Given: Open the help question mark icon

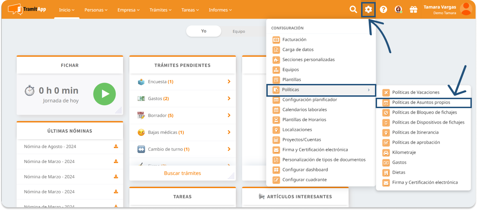Looking at the screenshot, I should pyautogui.click(x=383, y=10).
